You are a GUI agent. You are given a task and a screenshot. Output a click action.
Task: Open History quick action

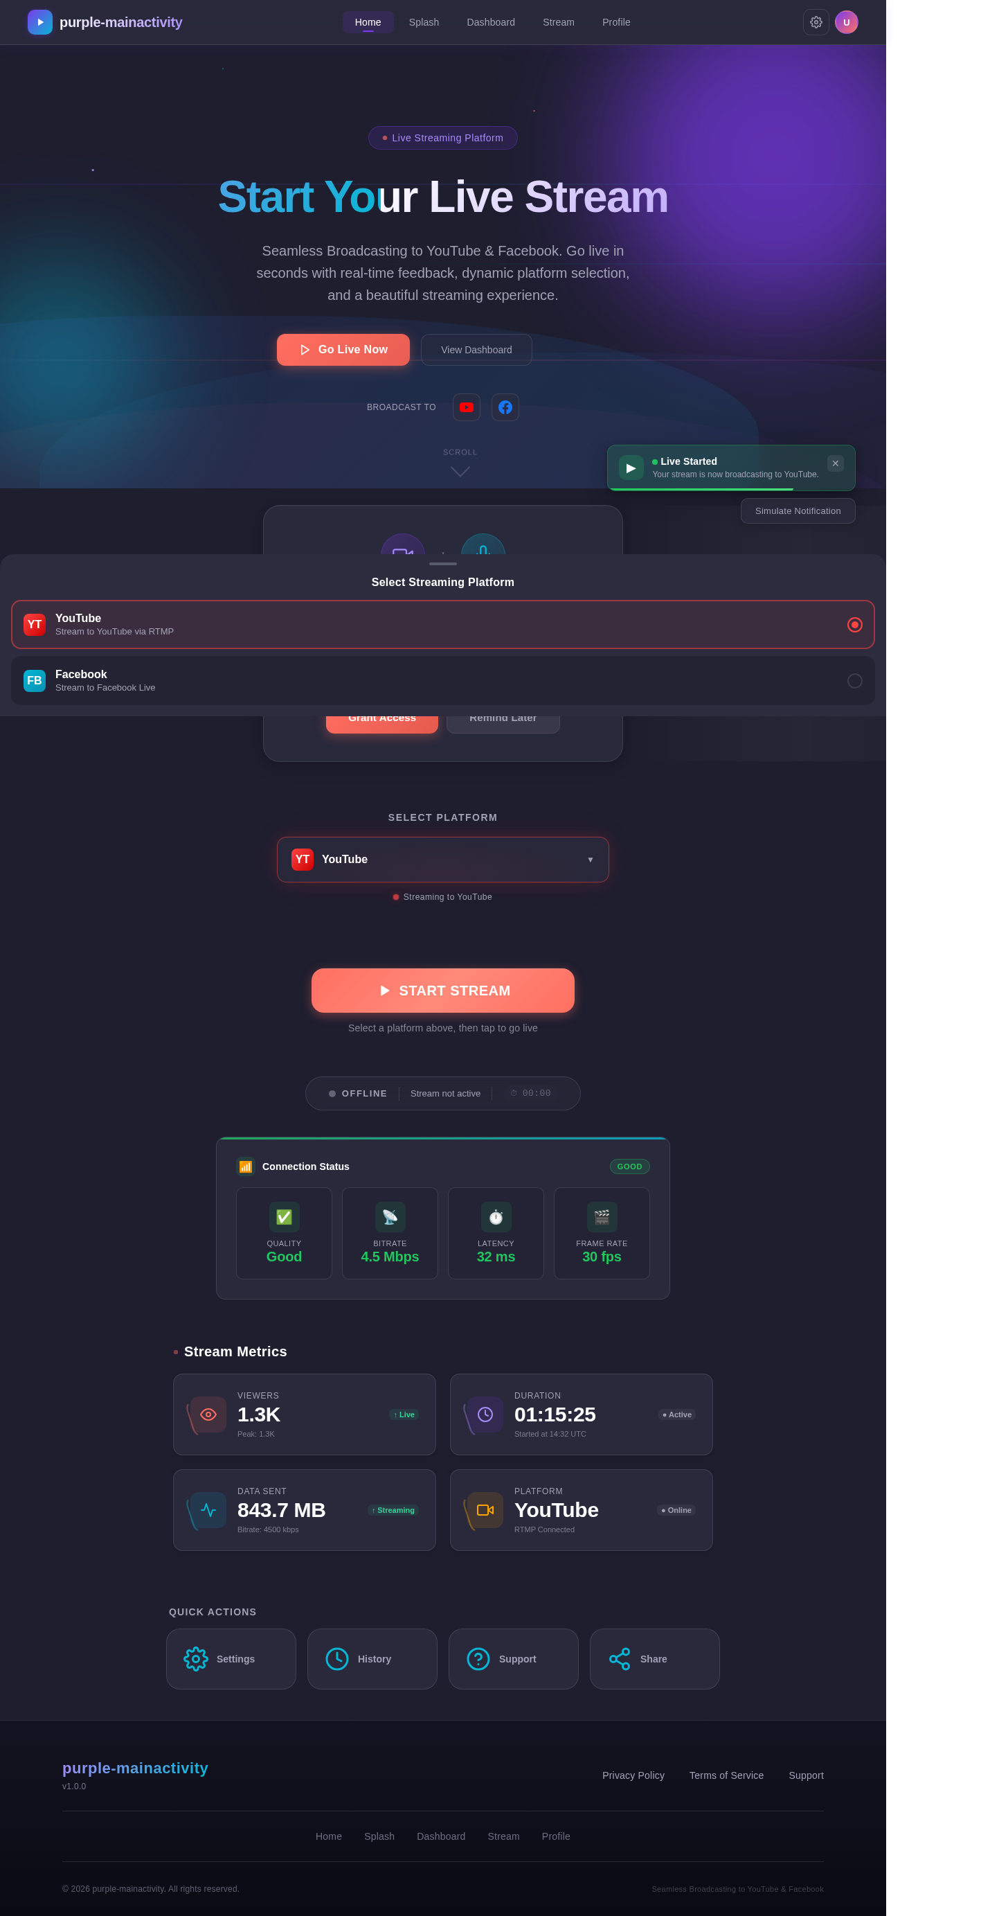click(x=372, y=1658)
